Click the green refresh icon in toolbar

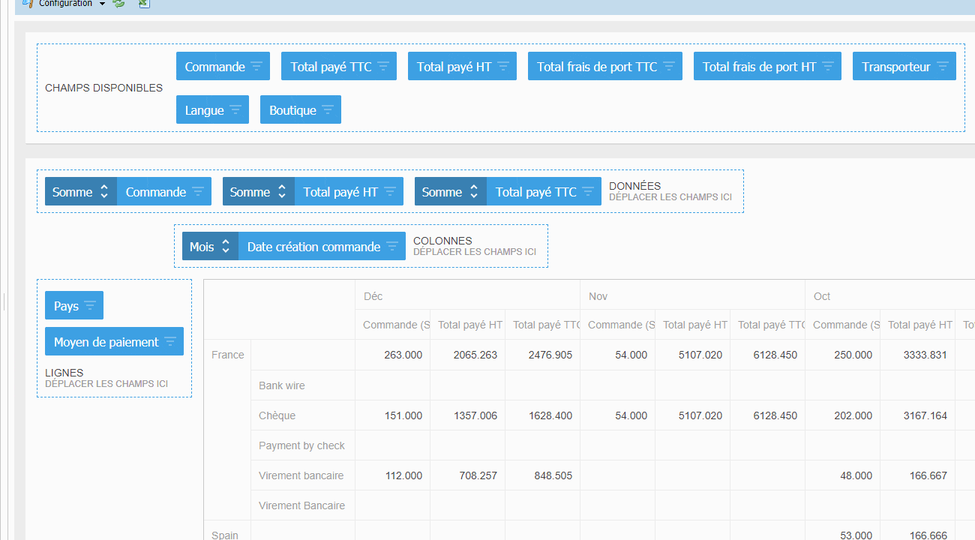point(118,4)
